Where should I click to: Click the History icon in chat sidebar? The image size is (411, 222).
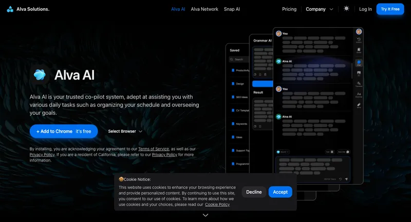[x=359, y=41]
